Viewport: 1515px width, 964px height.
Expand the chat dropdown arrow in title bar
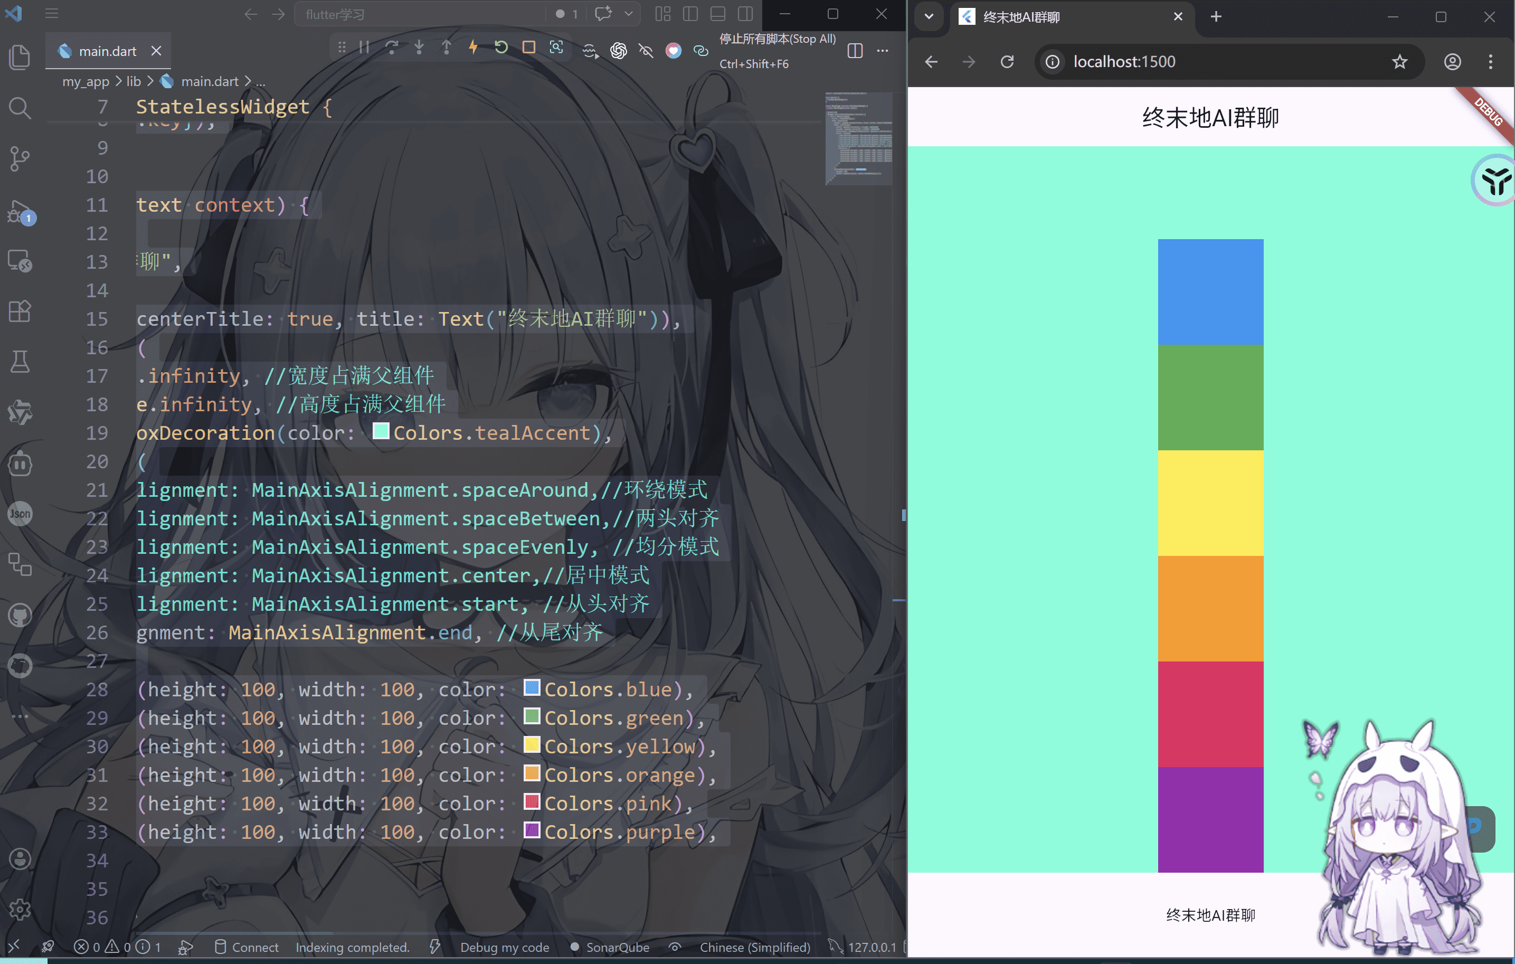[x=629, y=14]
